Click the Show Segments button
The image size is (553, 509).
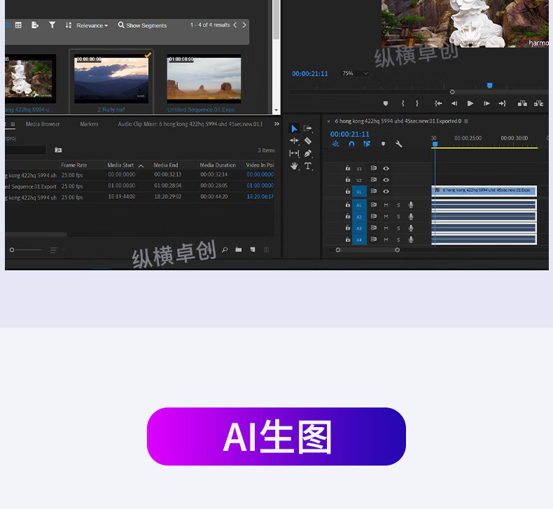143,25
